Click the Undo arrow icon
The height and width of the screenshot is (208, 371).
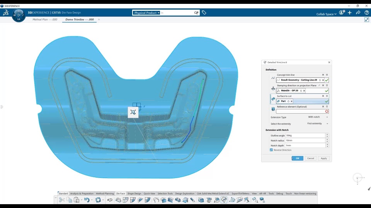tap(87, 200)
